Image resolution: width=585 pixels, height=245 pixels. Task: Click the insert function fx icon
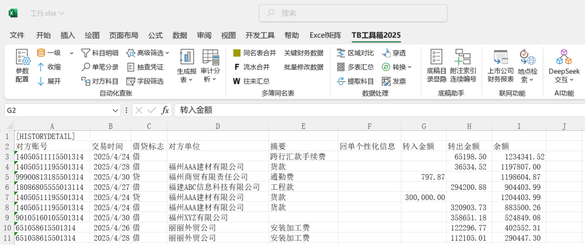pos(165,110)
